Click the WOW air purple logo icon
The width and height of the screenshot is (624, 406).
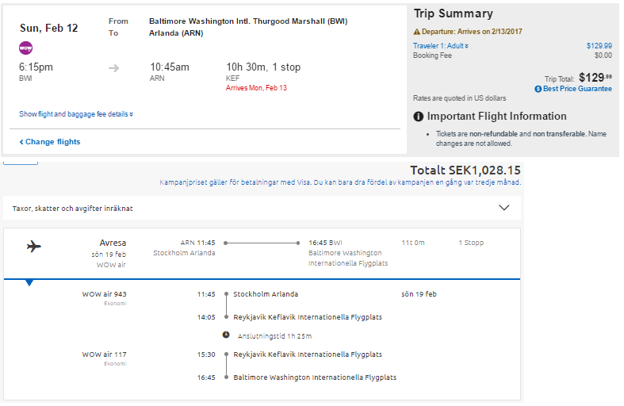click(26, 48)
